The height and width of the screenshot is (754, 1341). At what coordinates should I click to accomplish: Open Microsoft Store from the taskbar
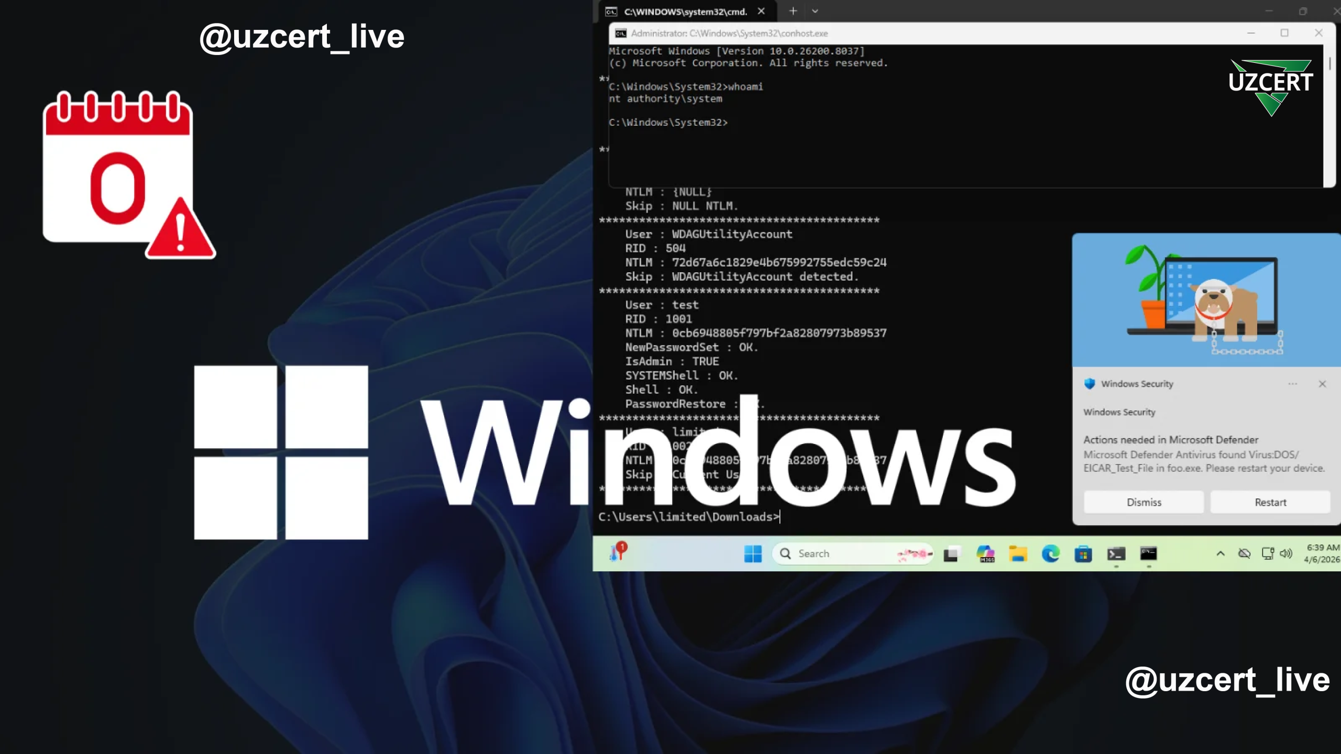click(x=1083, y=553)
